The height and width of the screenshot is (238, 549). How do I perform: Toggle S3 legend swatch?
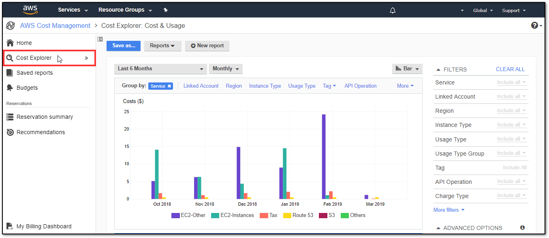323,215
